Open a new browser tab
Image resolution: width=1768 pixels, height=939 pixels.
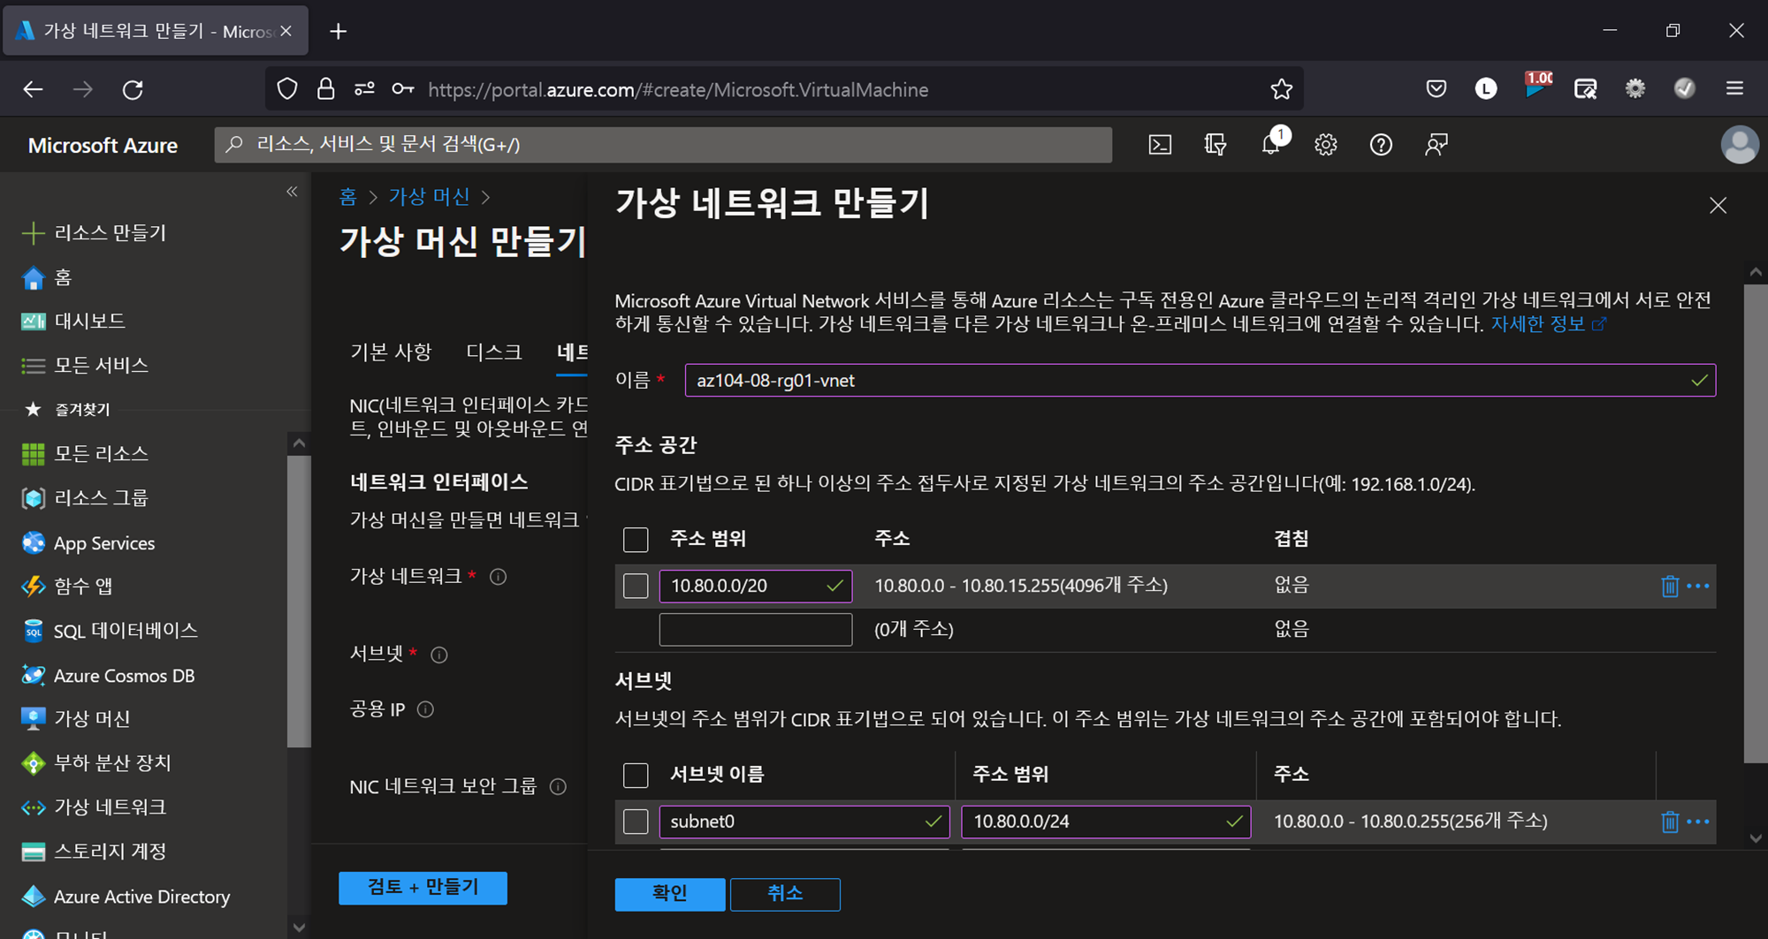(x=338, y=32)
